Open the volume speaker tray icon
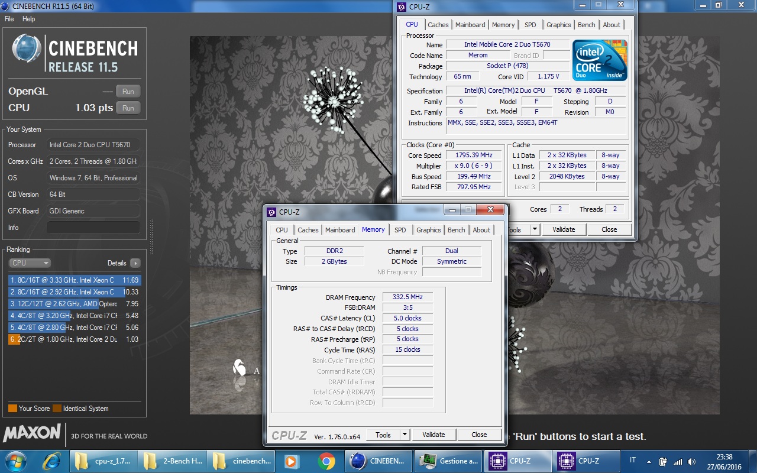Viewport: 757px width, 473px height. (691, 461)
